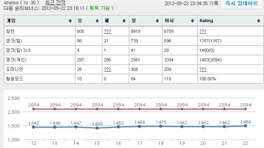264x148 pixels.
Task: Click the 2012-09-22 23:34:35 기록 timestamp
Action: coord(192,4)
